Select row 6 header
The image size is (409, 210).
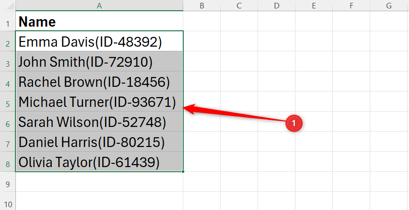pos(7,121)
